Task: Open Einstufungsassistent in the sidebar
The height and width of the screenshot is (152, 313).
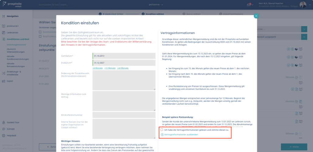Action: pos(16,45)
